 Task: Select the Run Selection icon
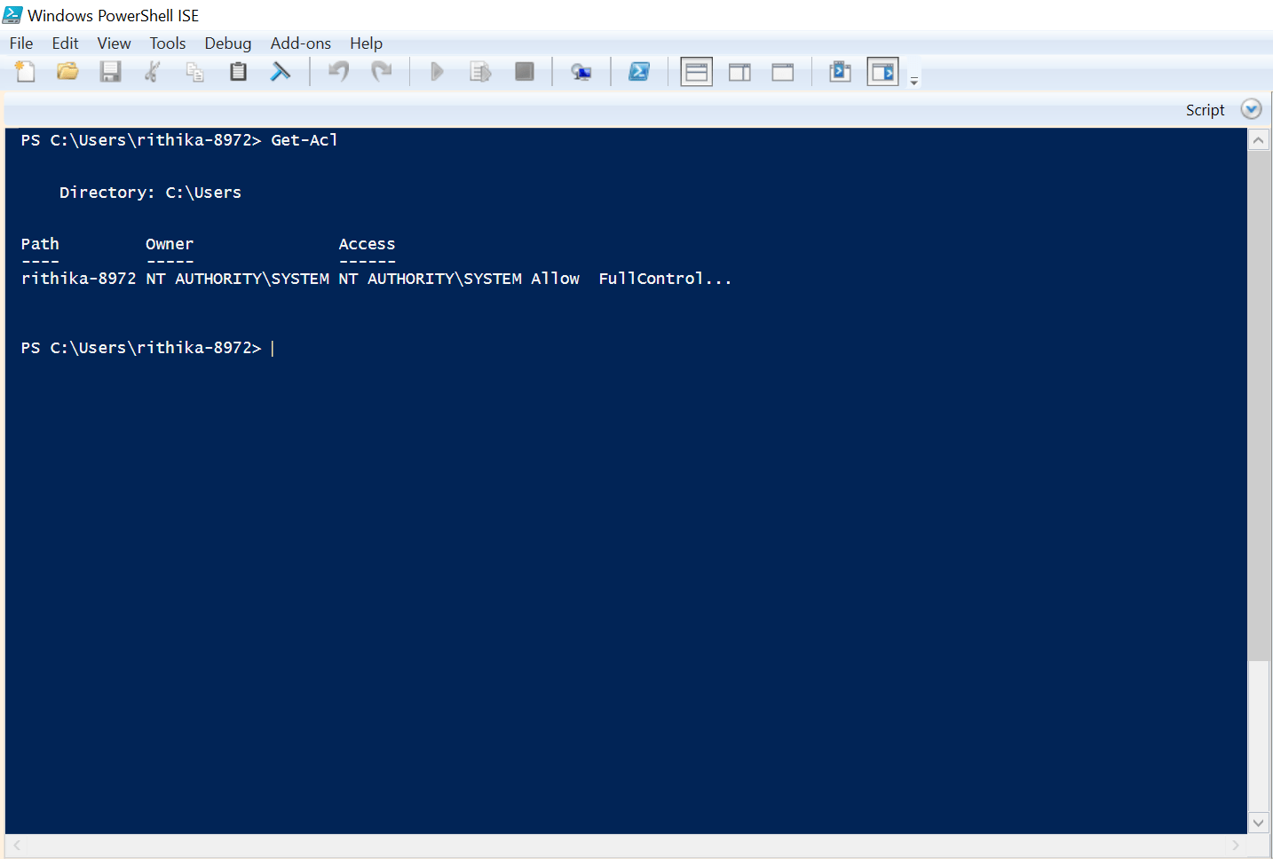click(x=480, y=71)
